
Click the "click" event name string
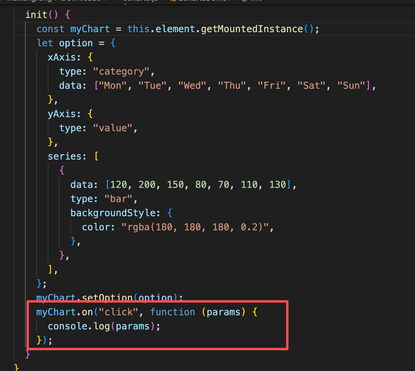[118, 312]
